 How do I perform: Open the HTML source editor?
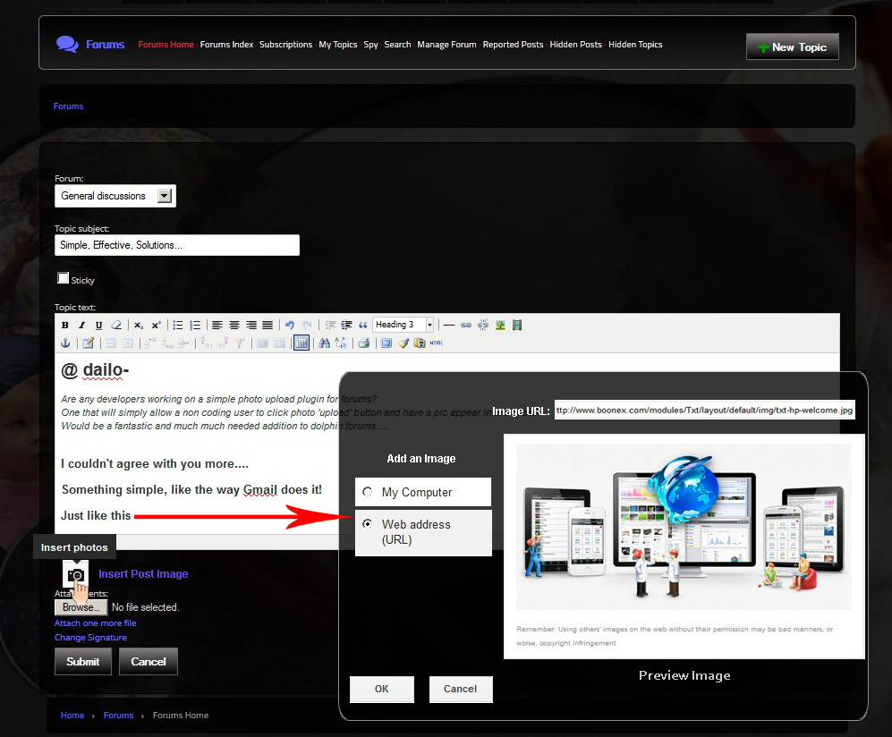tap(437, 343)
